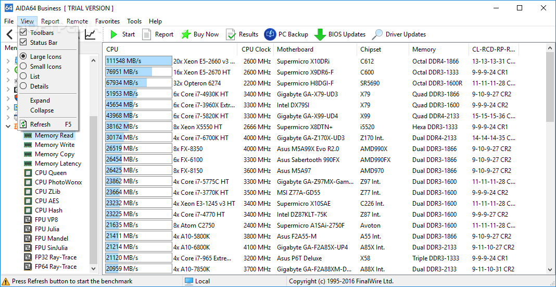Select CPU PhotoWorxx benchmark in tree
The width and height of the screenshot is (556, 287).
(x=58, y=182)
